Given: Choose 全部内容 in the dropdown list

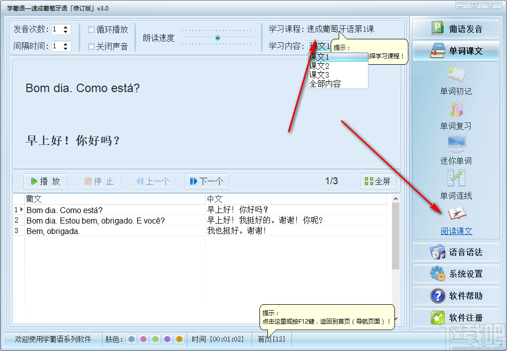Looking at the screenshot, I should 338,84.
